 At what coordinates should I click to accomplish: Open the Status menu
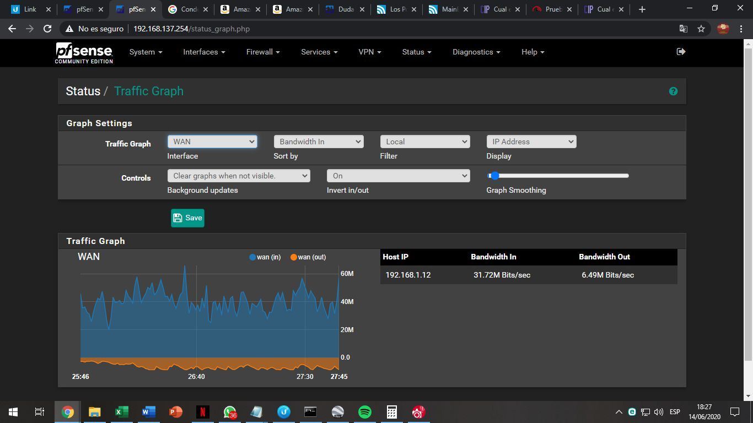(x=416, y=52)
